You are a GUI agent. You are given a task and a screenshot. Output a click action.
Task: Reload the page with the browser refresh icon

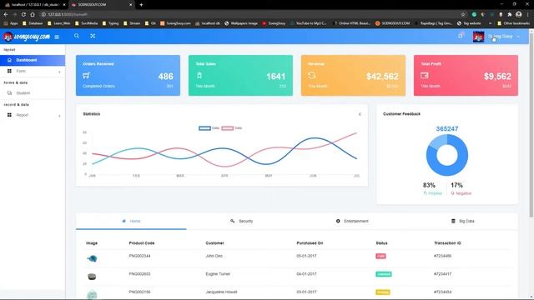[23, 15]
